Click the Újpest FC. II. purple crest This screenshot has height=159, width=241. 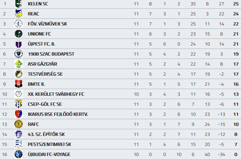pyautogui.click(x=18, y=44)
